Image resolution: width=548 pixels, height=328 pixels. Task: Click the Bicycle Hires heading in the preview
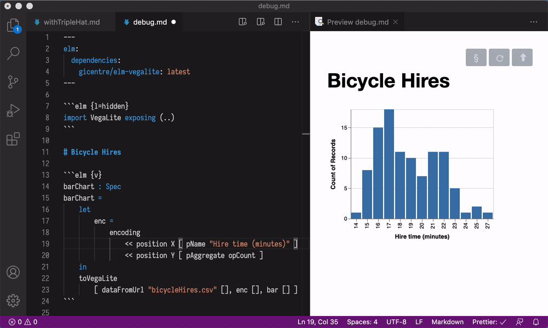[389, 81]
